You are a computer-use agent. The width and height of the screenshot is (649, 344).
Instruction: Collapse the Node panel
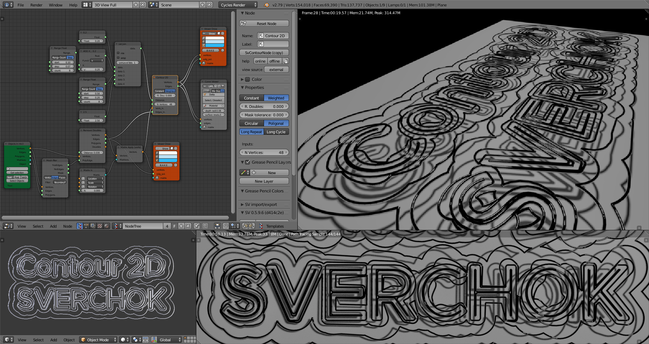[242, 13]
